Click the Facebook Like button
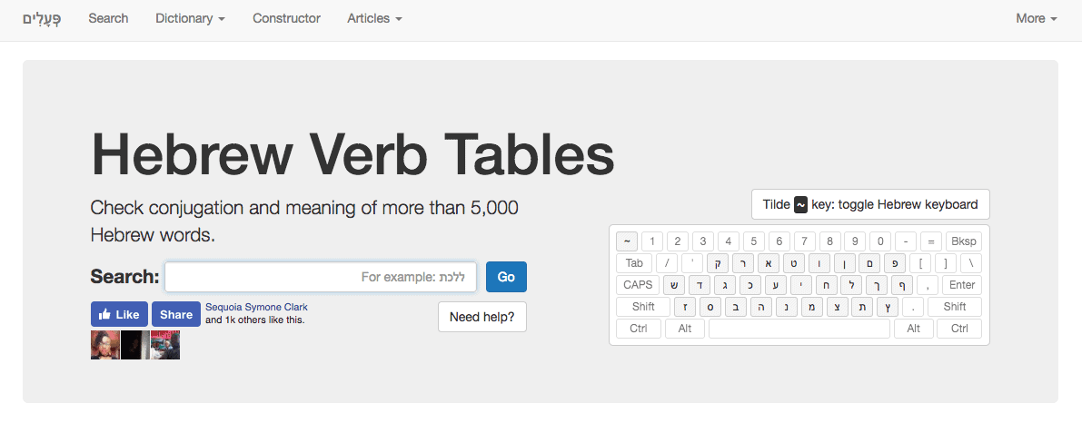The image size is (1082, 423). click(x=119, y=314)
